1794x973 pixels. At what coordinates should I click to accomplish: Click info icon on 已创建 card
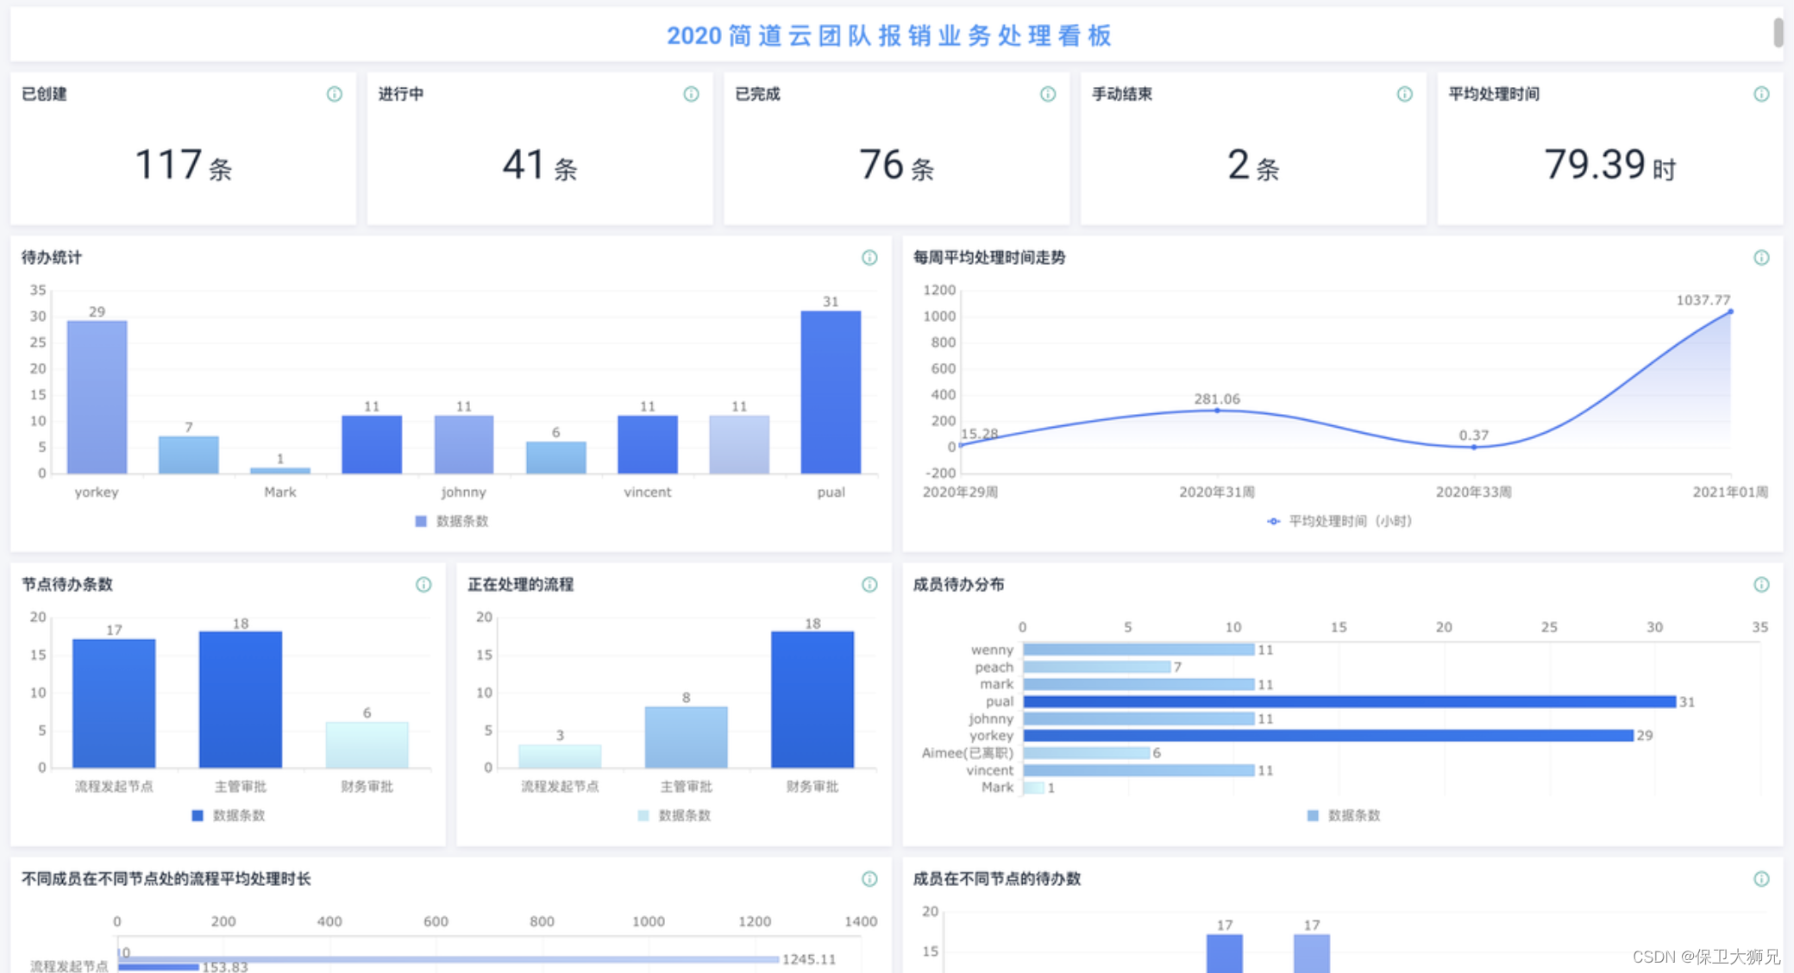click(x=335, y=94)
